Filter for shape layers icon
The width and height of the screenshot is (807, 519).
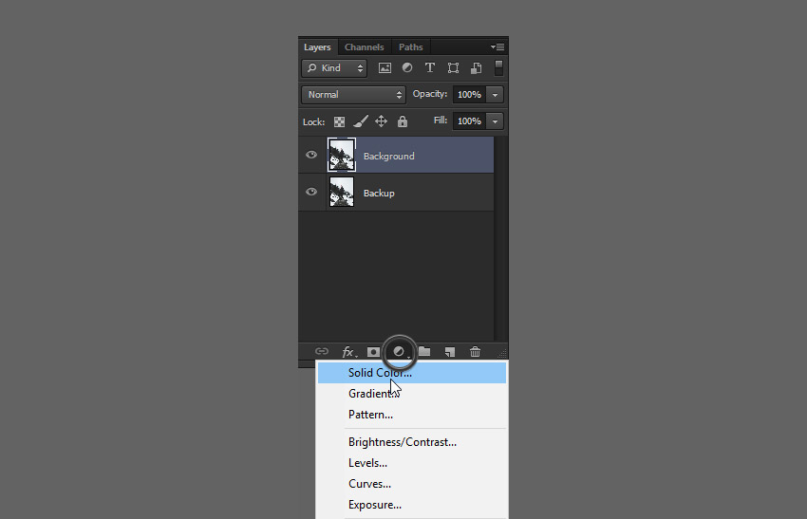pos(453,68)
